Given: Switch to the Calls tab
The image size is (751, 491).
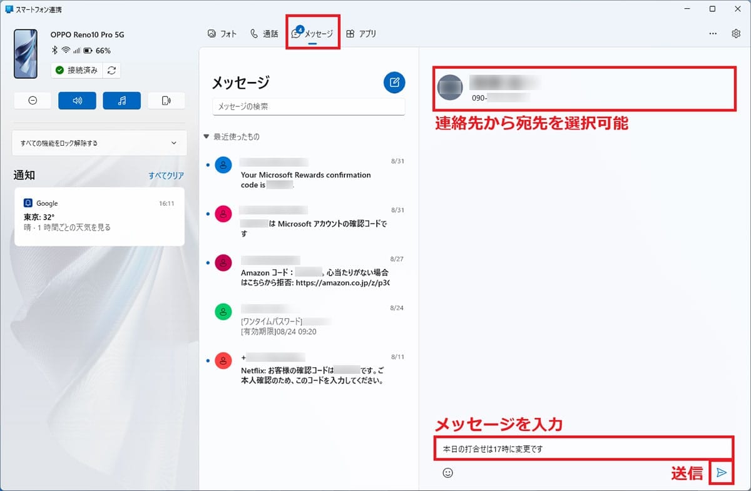Looking at the screenshot, I should (x=263, y=34).
